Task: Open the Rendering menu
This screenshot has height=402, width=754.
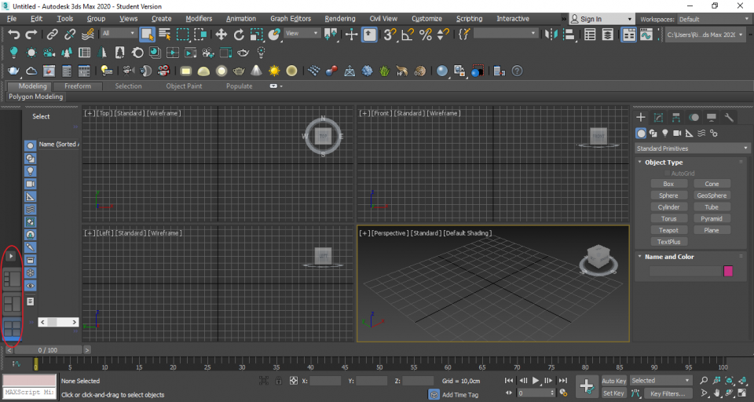Action: coord(340,18)
